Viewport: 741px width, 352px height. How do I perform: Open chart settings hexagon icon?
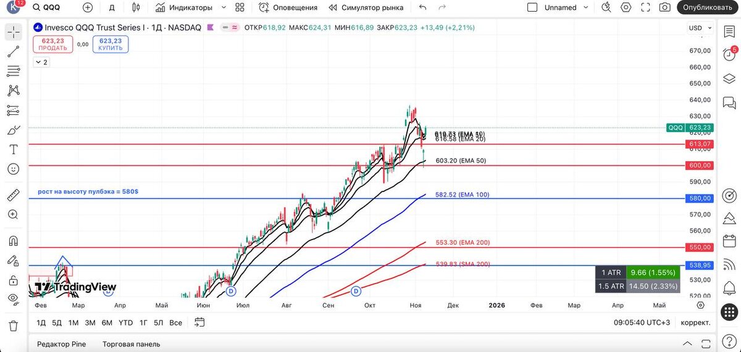tap(626, 7)
